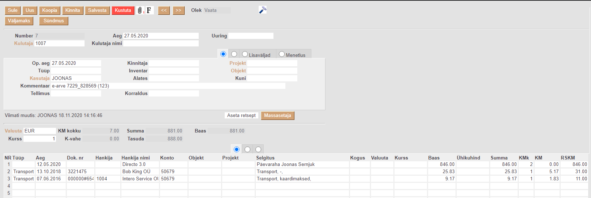Open the Väljamaks button
591x198 pixels.
pyautogui.click(x=19, y=21)
